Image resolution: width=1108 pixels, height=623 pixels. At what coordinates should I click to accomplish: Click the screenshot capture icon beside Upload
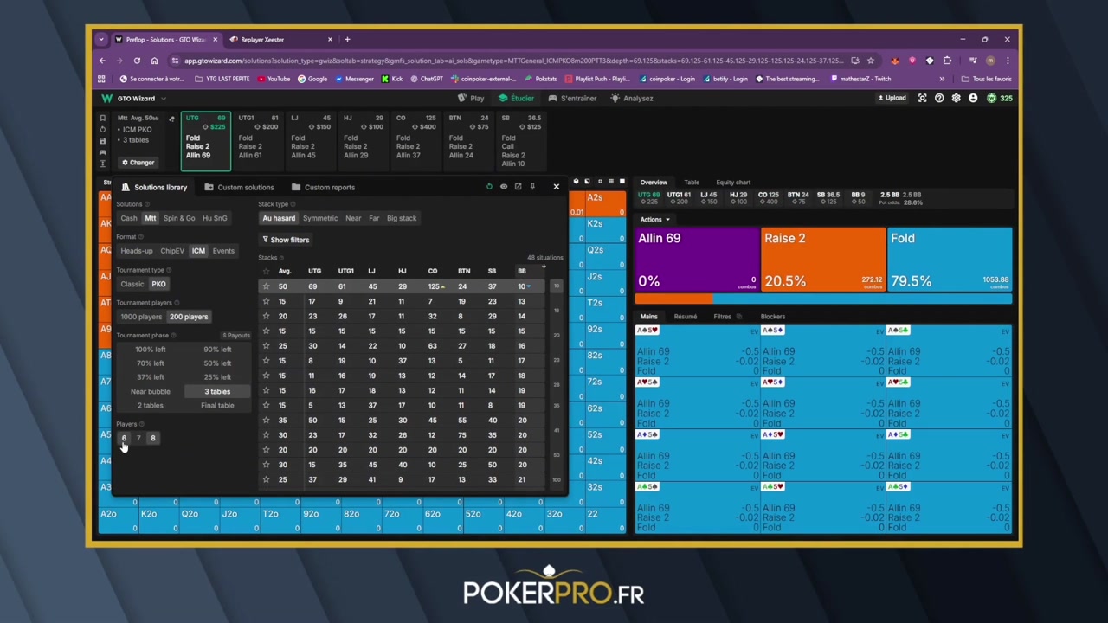point(922,99)
